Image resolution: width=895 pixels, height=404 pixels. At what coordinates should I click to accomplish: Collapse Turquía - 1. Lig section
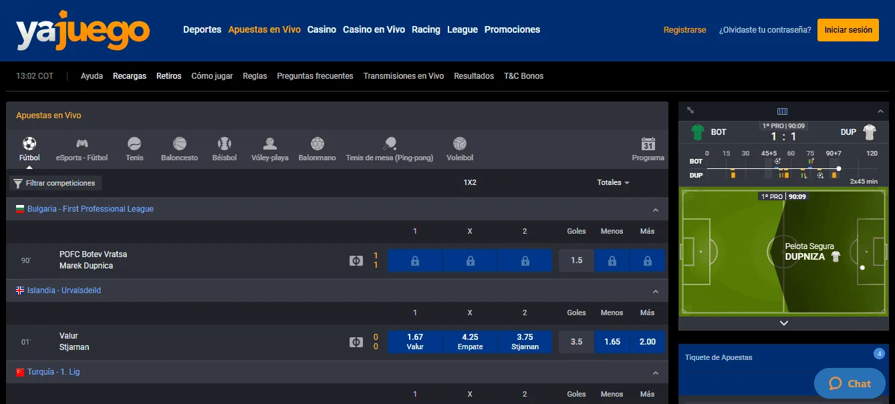coord(656,373)
